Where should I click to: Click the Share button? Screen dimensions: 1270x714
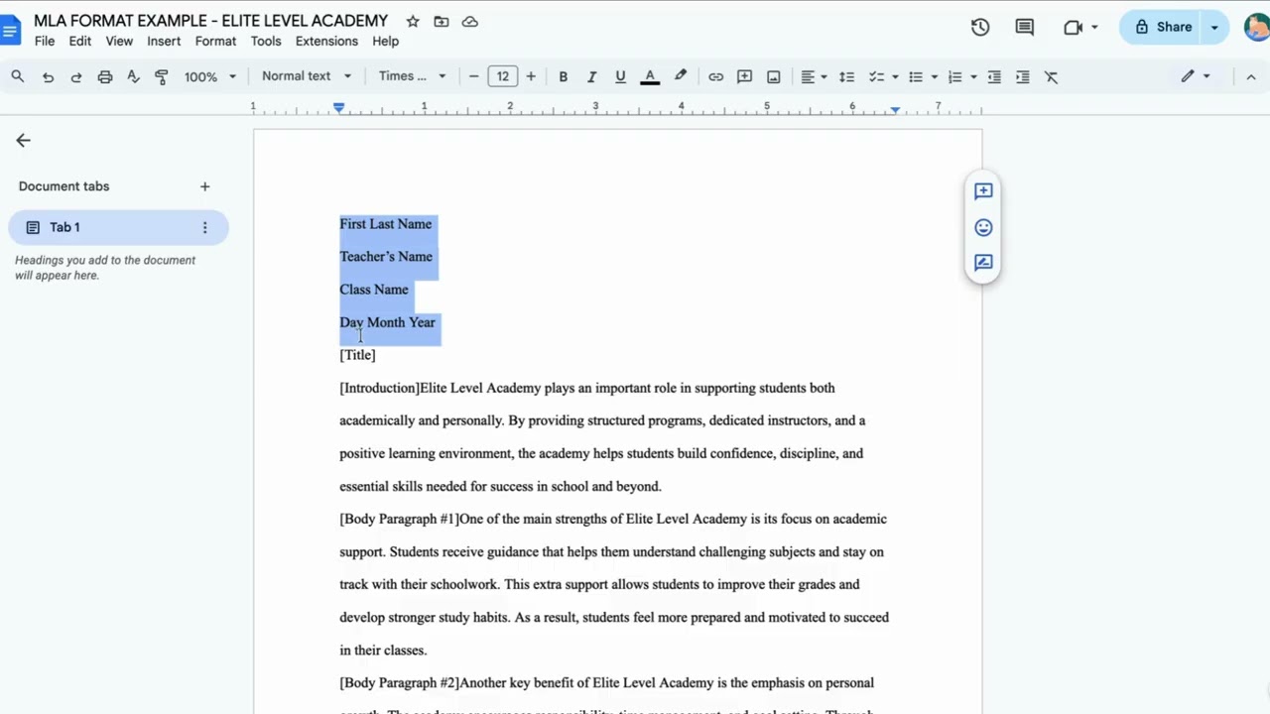1162,27
